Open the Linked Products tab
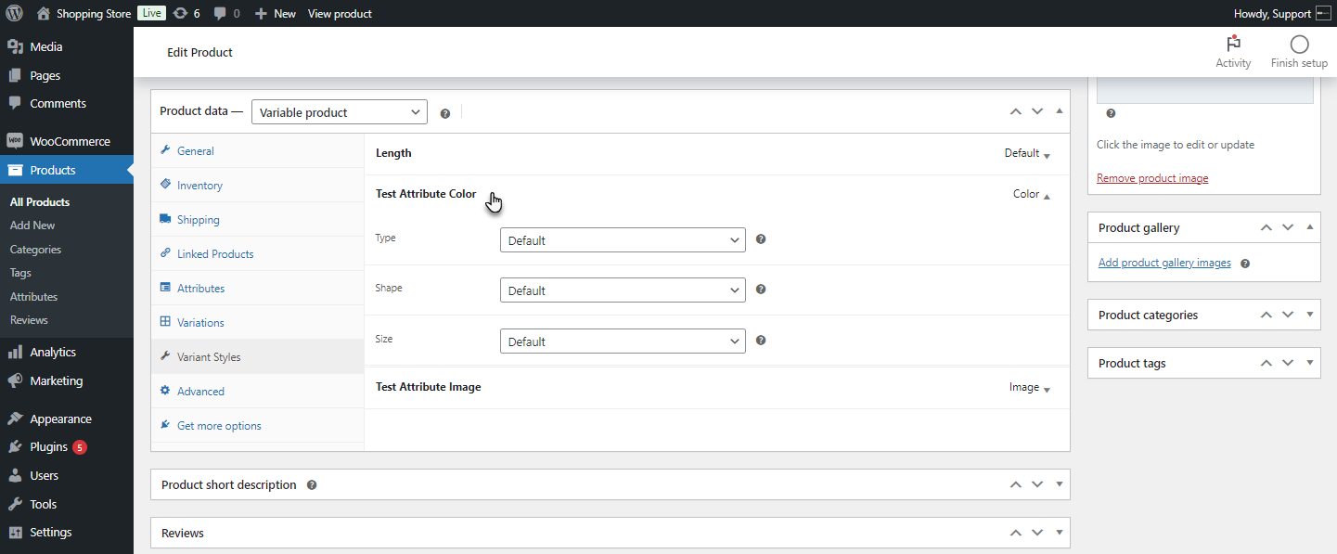 point(258,254)
